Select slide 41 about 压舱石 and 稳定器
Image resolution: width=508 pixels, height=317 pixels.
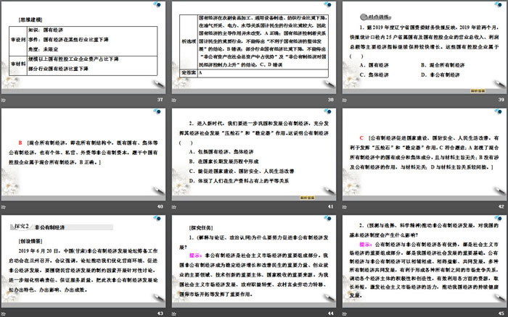coord(254,155)
